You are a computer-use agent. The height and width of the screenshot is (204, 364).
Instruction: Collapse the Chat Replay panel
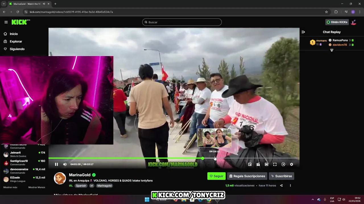point(303,32)
